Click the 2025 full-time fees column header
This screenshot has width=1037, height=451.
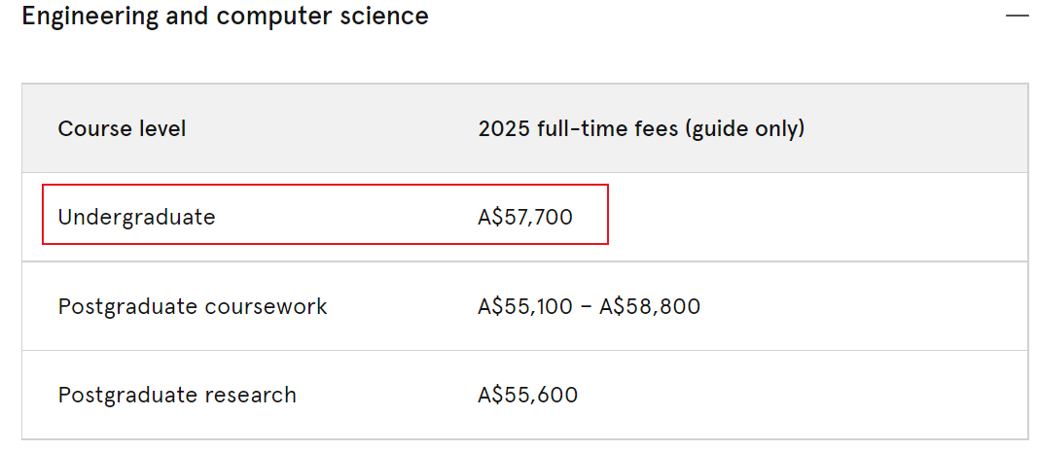point(641,128)
